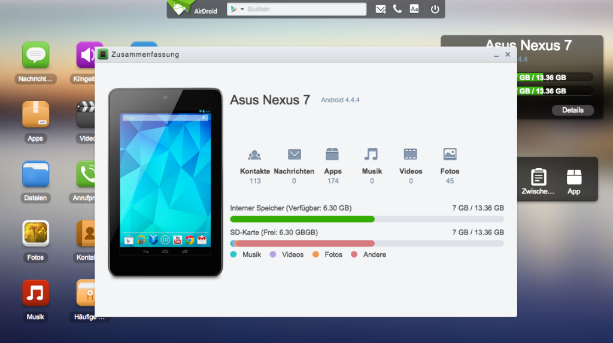The width and height of the screenshot is (613, 343).
Task: Click the Aa text toolbar icon
Action: (x=414, y=9)
